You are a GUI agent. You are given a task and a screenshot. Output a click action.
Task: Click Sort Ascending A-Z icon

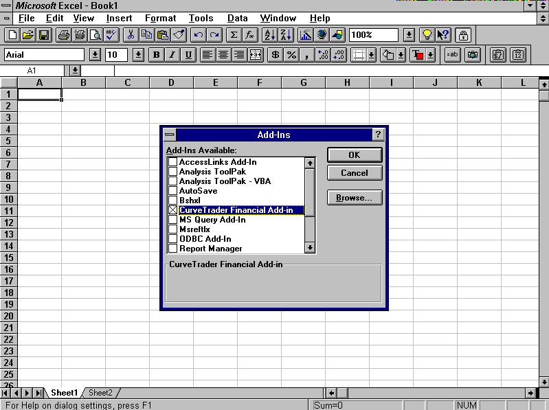(x=269, y=35)
